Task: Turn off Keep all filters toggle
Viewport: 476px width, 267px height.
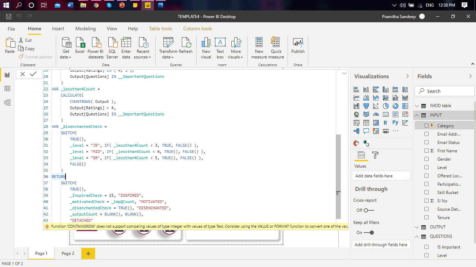Action: pos(369,233)
